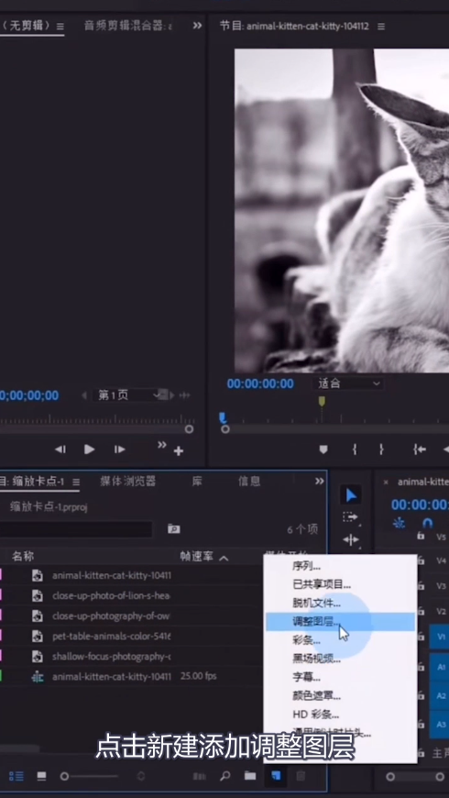Click Mark In brace in Program monitor
Screen dimensions: 449x798
(x=355, y=449)
